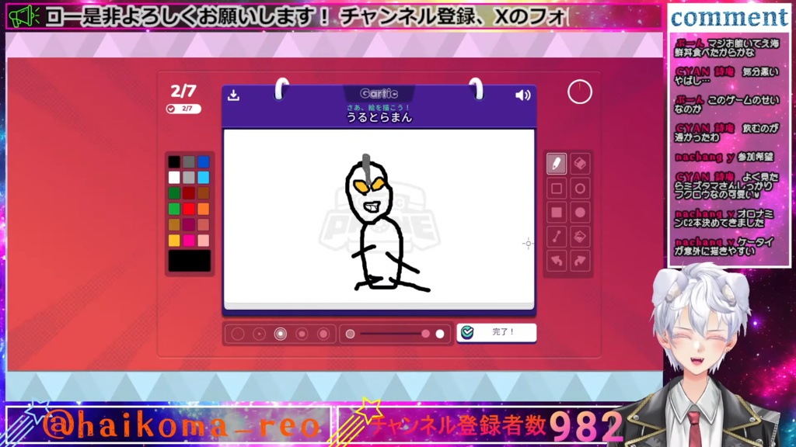This screenshot has width=796, height=447.
Task: Select the crimson color swatch
Action: [189, 224]
